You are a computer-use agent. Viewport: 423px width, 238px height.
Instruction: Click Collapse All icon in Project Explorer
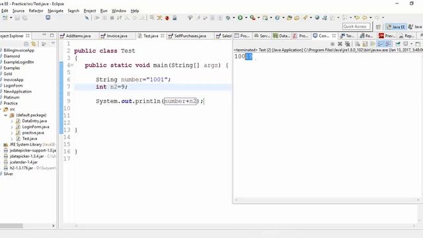pyautogui.click(x=26, y=44)
